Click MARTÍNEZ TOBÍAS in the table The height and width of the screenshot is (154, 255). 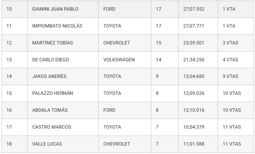point(52,43)
